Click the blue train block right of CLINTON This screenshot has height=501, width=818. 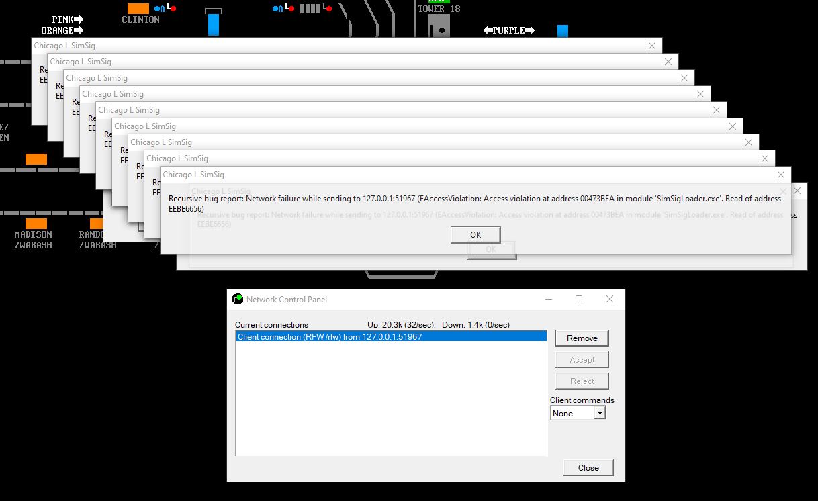tap(213, 24)
